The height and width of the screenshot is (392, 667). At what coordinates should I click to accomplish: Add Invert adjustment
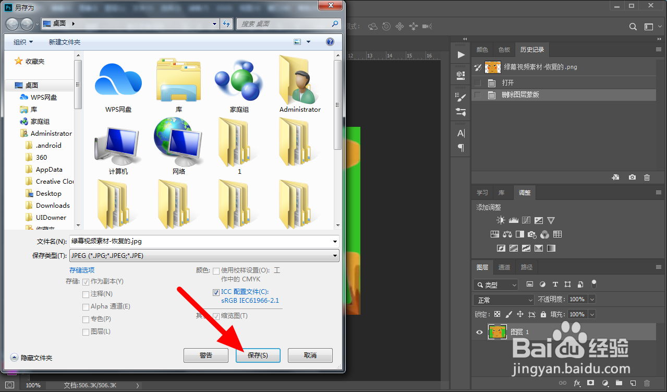click(x=501, y=248)
